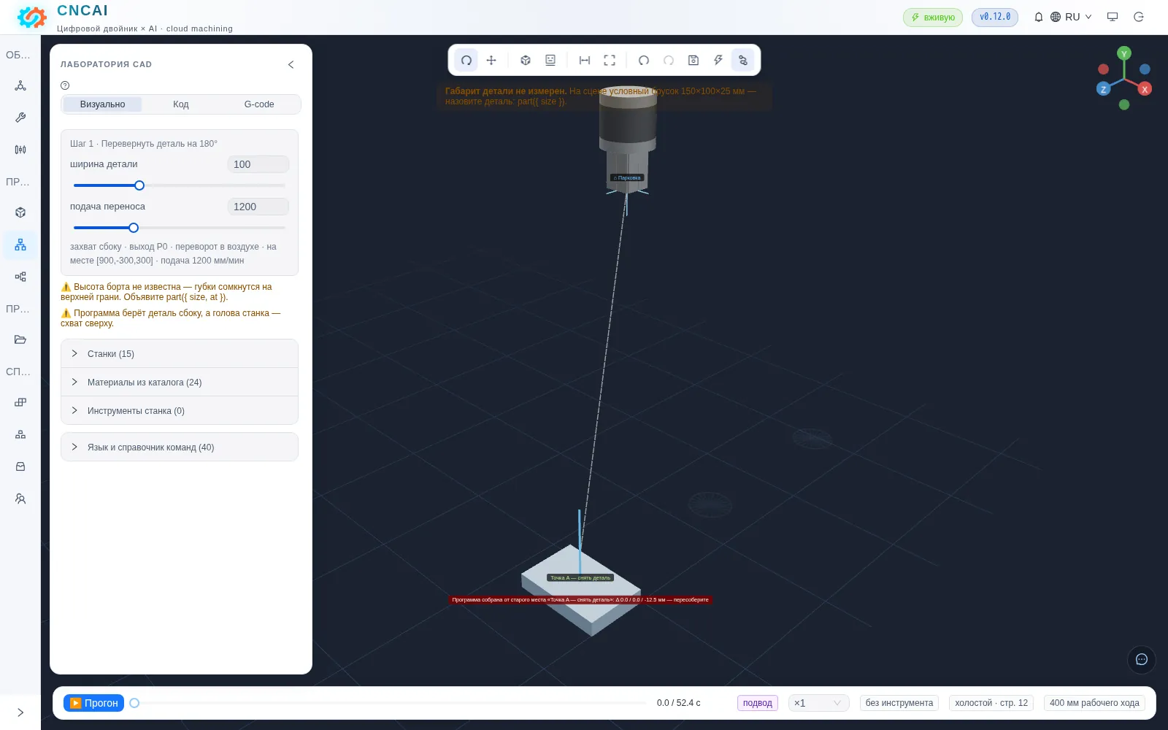
Task: Open the folder item in left sidebar
Action: coord(20,339)
